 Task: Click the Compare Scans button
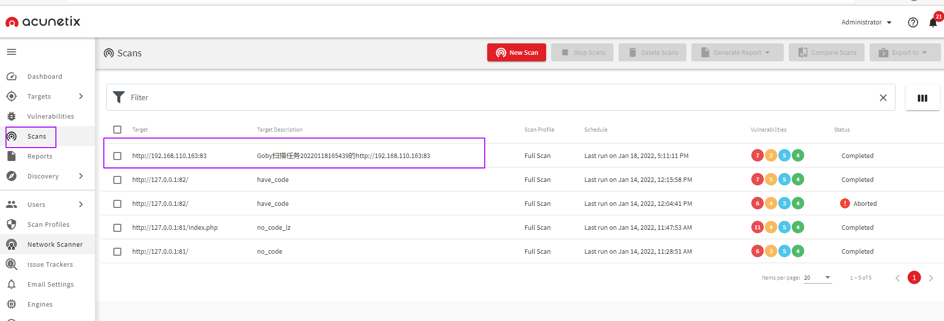[827, 52]
